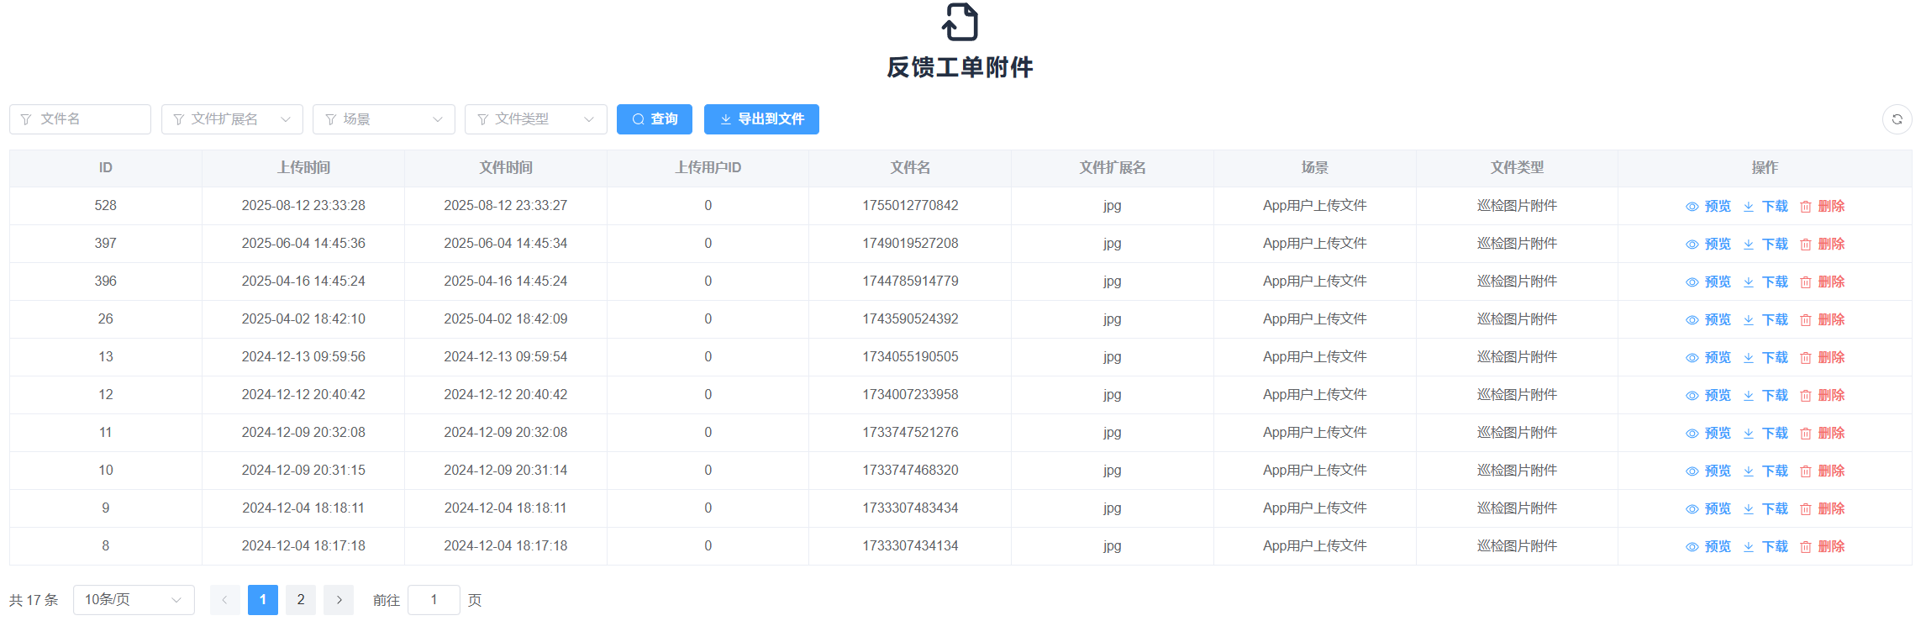This screenshot has height=621, width=1926.
Task: Select page 1 in pagination
Action: (x=263, y=600)
